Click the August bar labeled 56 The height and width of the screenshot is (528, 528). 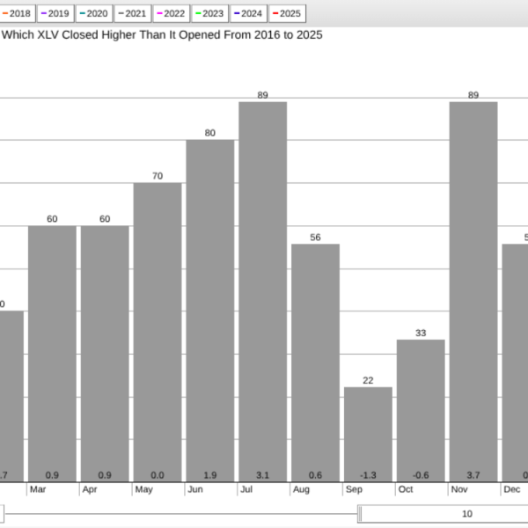pos(316,363)
